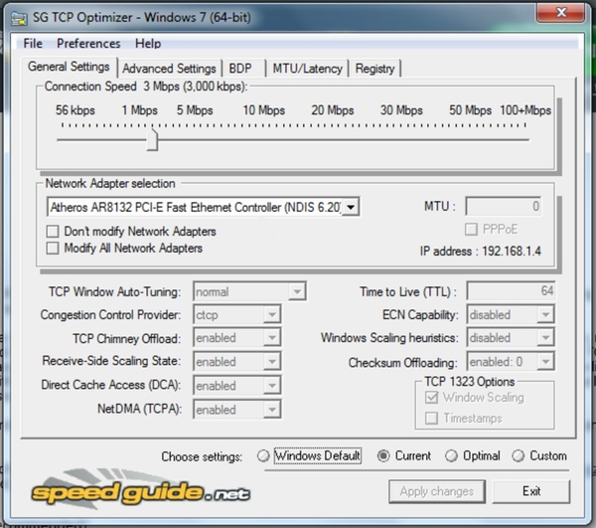Switch to the Advanced Settings tab
This screenshot has height=528, width=596.
tap(169, 69)
